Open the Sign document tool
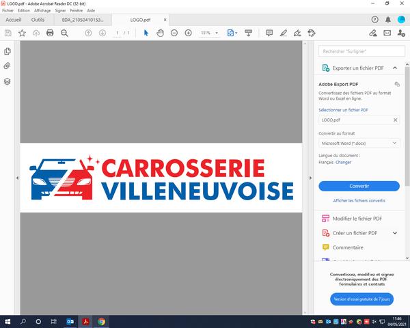This screenshot has width=410, height=328. coord(297,33)
